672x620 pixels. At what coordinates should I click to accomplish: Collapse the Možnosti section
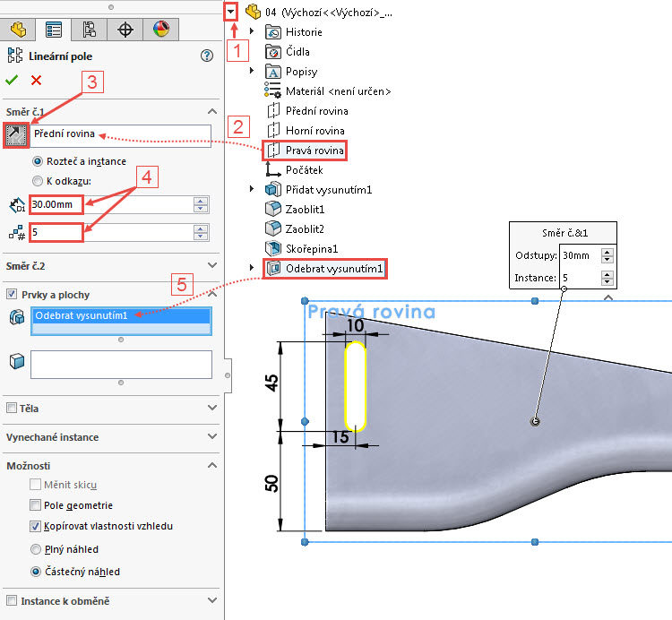(212, 465)
